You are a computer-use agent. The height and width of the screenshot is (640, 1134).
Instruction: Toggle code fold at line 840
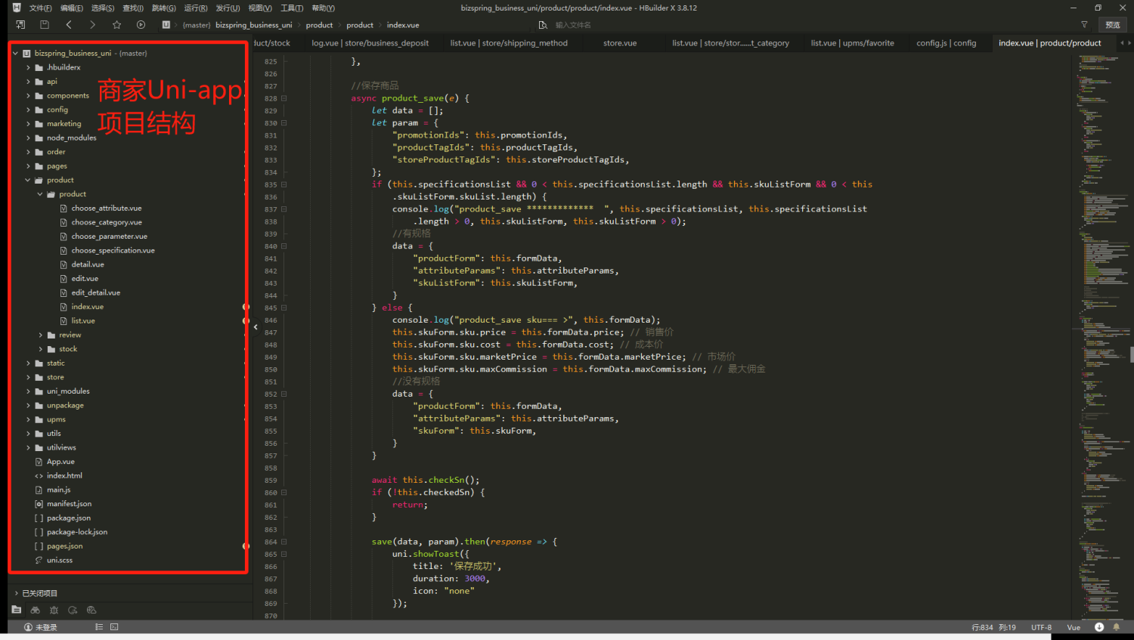tap(284, 246)
